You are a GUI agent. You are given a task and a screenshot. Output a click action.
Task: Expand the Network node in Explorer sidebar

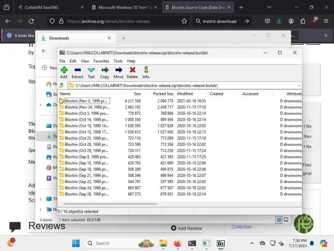tap(41, 209)
